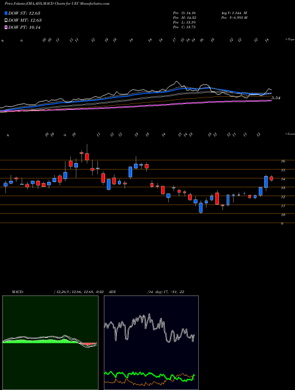The height and width of the screenshot is (390, 295).
Task: Click the 'ADX' panel heading
Action: point(113,292)
